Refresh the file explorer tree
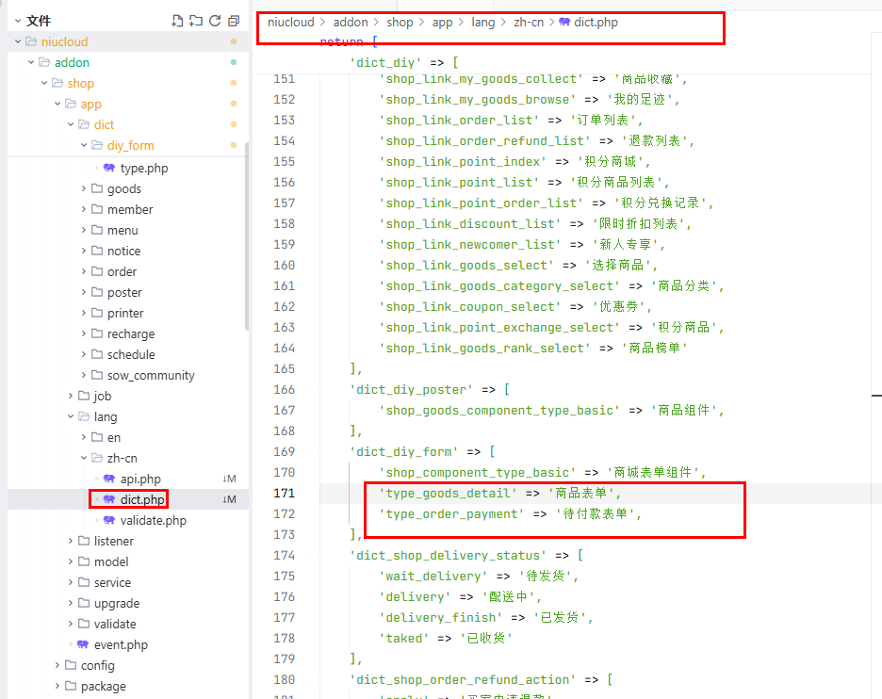 click(215, 21)
